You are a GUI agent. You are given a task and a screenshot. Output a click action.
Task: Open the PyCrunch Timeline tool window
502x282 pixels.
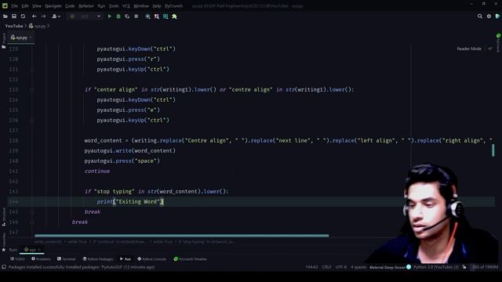[190, 259]
